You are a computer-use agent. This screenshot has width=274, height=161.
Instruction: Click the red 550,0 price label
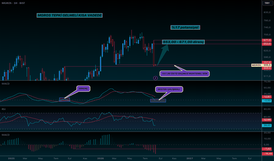(x=267, y=68)
